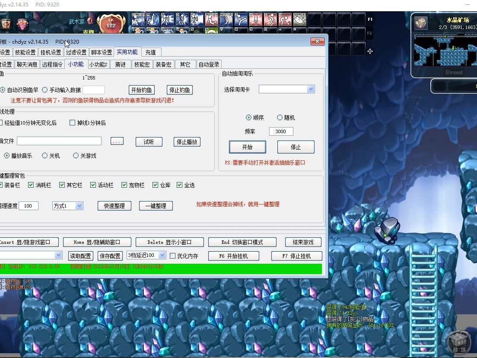Viewport: 477px width, 358px height.
Task: Click the skill icon bound to A
Action: pos(153,19)
